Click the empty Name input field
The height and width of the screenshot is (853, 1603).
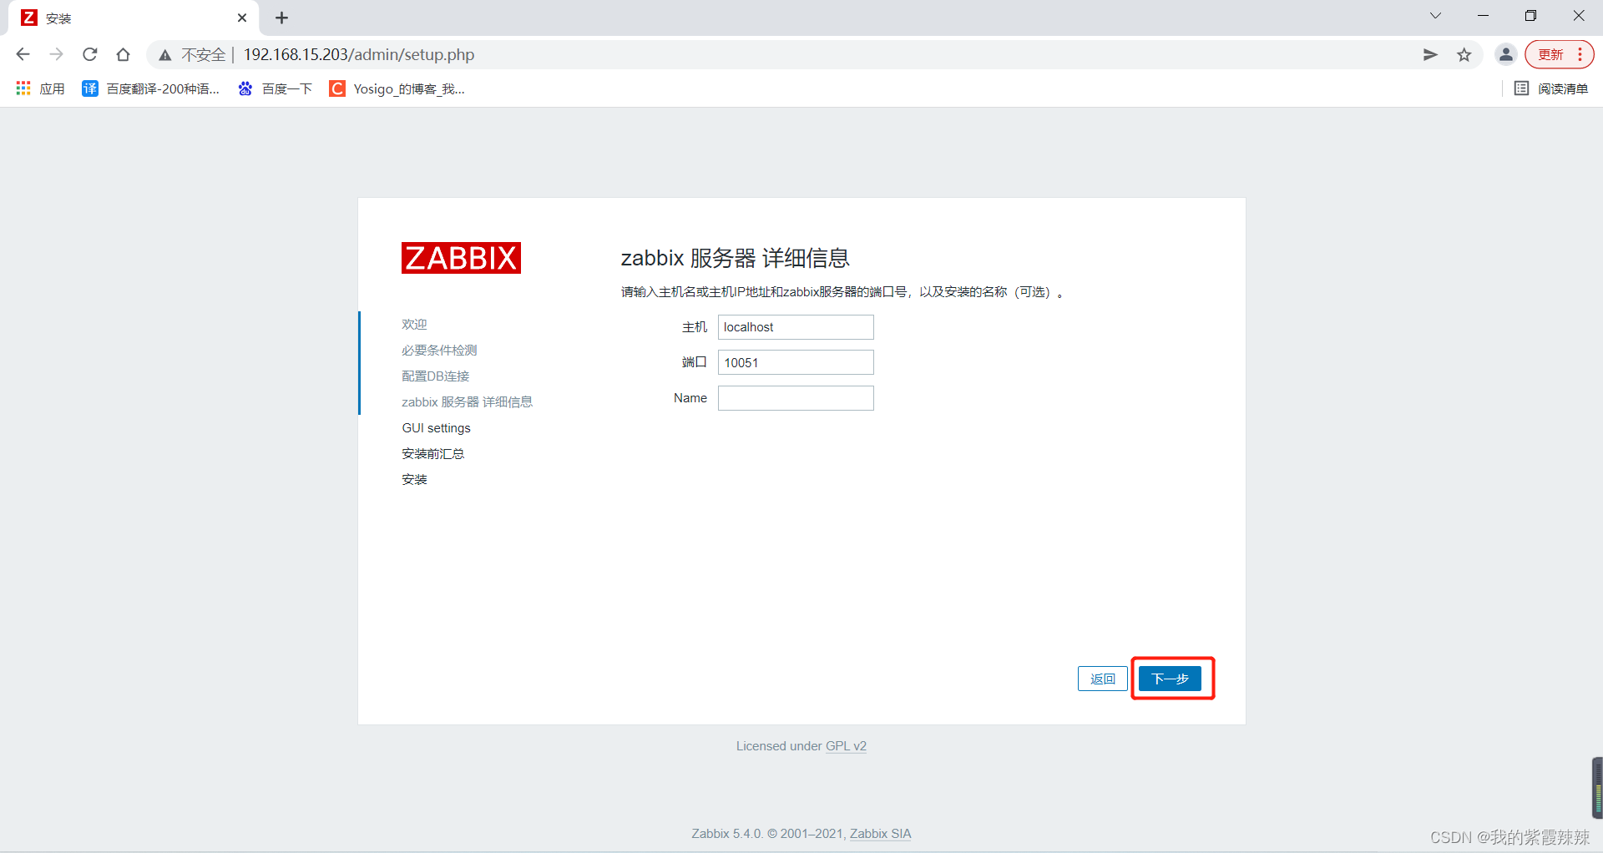(x=796, y=398)
